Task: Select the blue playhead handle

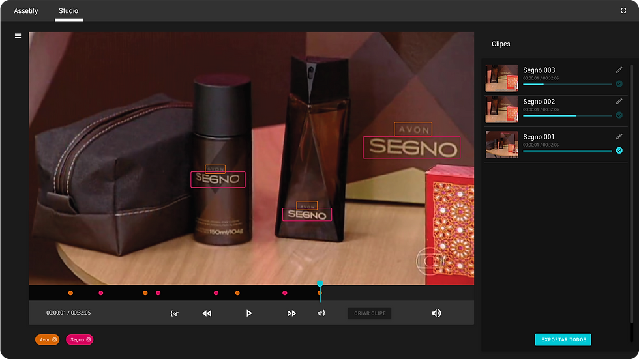Action: 320,283
